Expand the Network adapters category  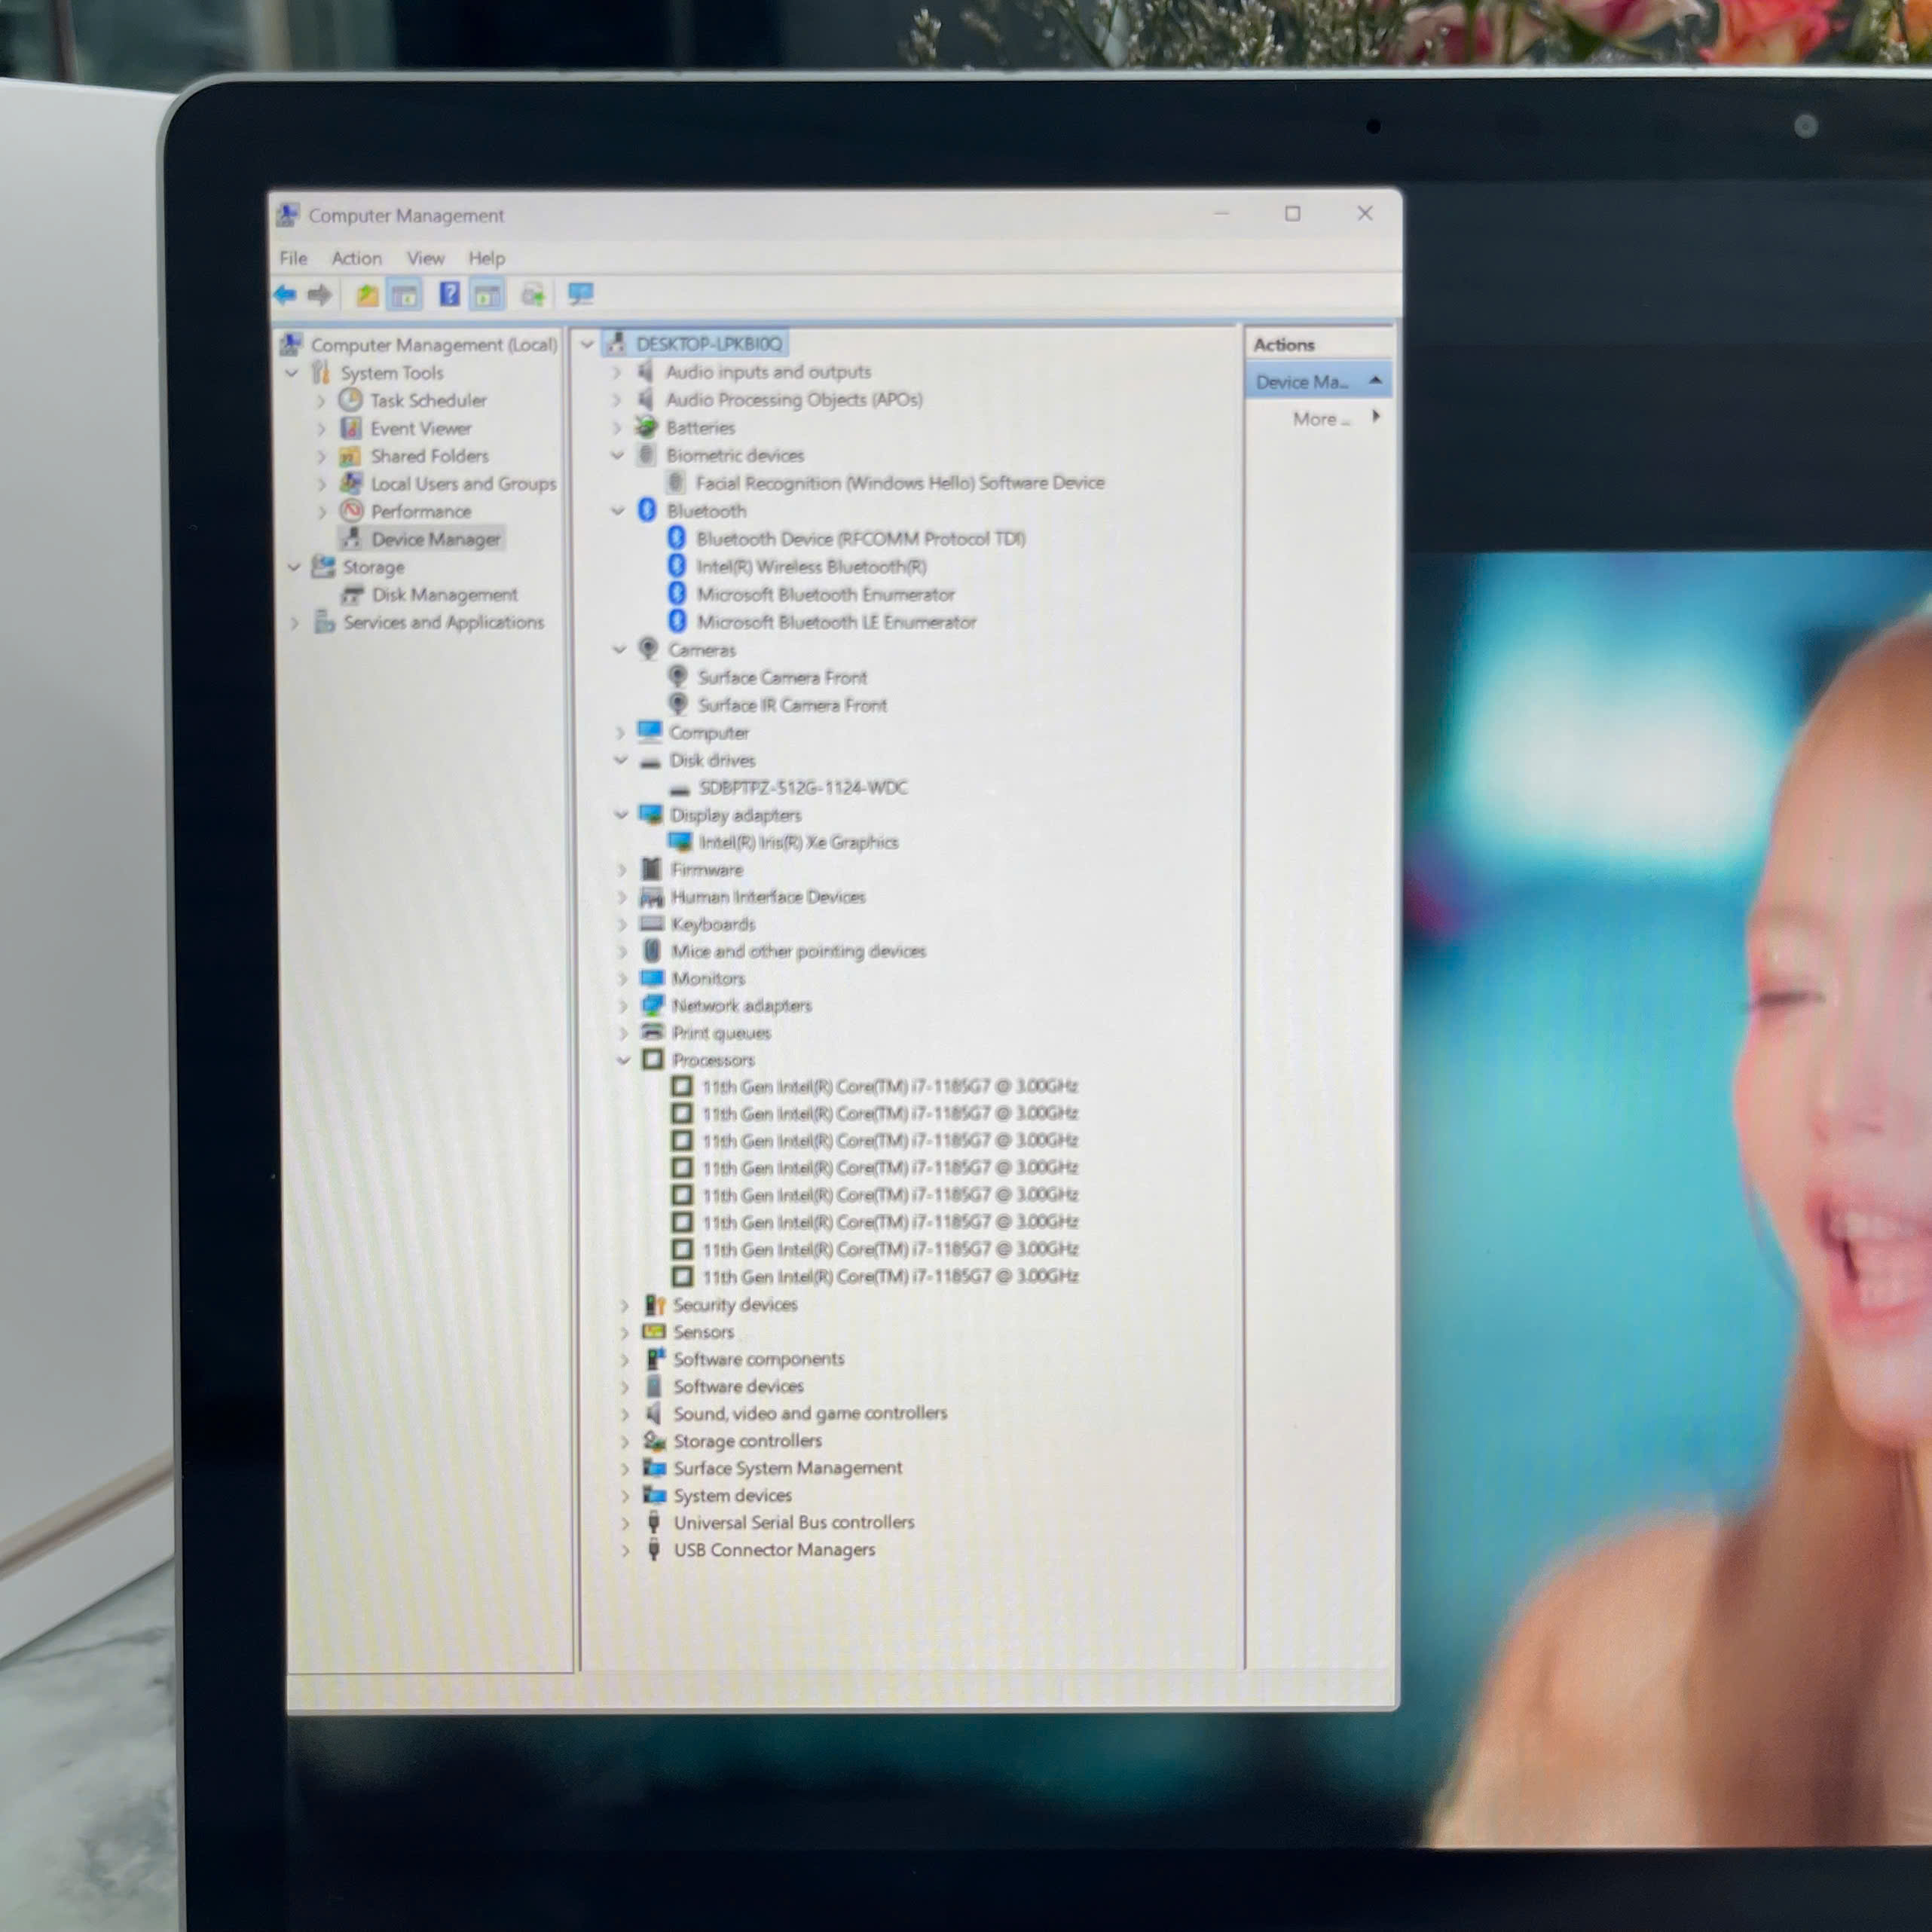point(623,1005)
